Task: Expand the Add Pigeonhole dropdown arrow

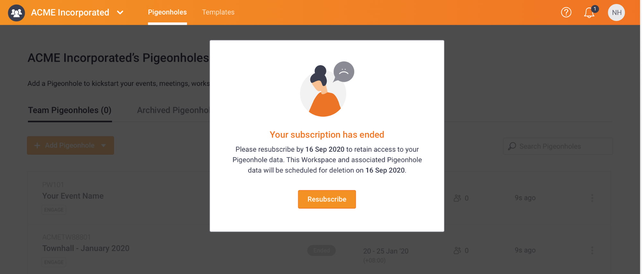Action: (x=103, y=145)
